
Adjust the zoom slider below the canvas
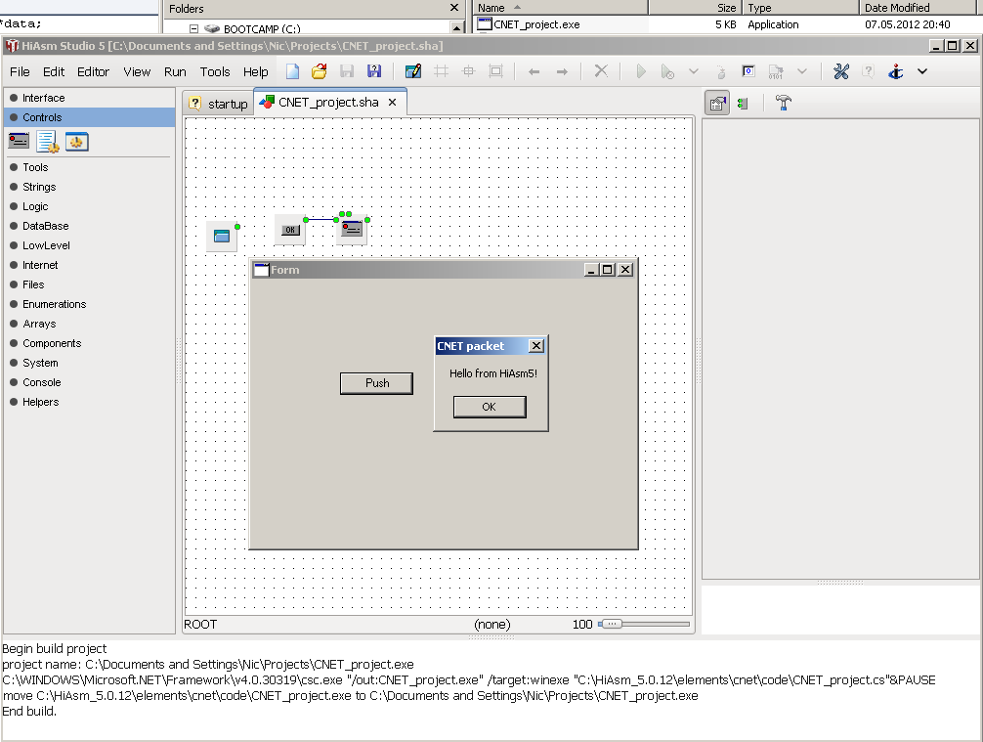click(x=610, y=624)
